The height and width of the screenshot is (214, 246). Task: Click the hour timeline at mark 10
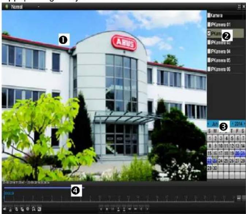[x=100, y=198]
